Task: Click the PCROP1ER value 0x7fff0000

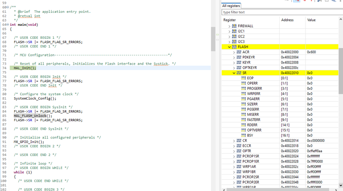Action: [x=315, y=161]
